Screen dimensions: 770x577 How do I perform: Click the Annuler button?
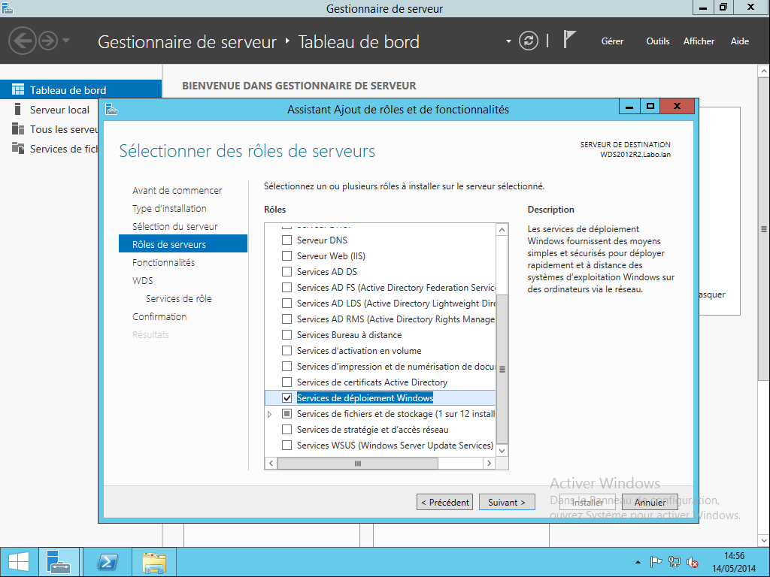[x=650, y=502]
